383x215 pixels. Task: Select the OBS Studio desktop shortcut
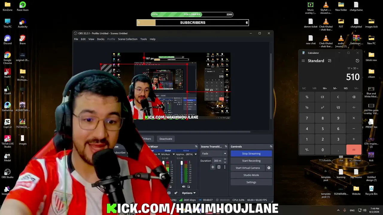click(7, 173)
